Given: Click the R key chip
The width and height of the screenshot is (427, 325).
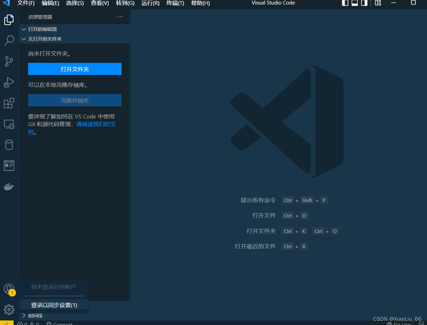Looking at the screenshot, I should pos(304,247).
